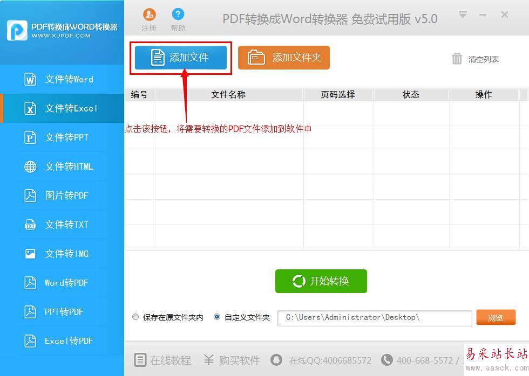
Task: Click the PPT document icon in sidebar
Action: click(x=30, y=137)
